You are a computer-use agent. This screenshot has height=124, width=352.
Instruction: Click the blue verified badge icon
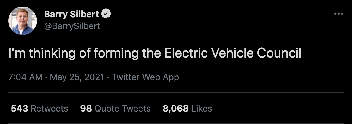(x=106, y=14)
